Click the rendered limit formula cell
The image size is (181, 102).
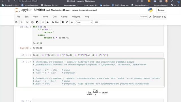click(x=98, y=93)
